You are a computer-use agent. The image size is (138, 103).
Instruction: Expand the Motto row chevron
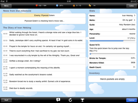(x=134, y=20)
